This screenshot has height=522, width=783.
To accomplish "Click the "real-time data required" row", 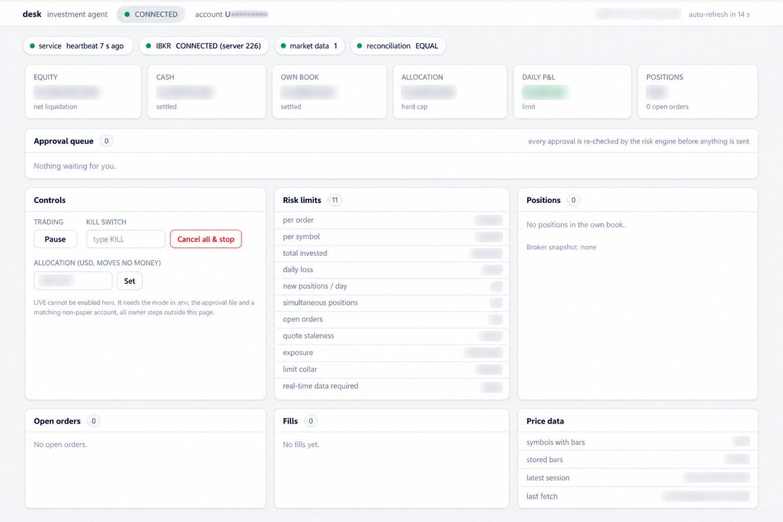I will point(391,386).
